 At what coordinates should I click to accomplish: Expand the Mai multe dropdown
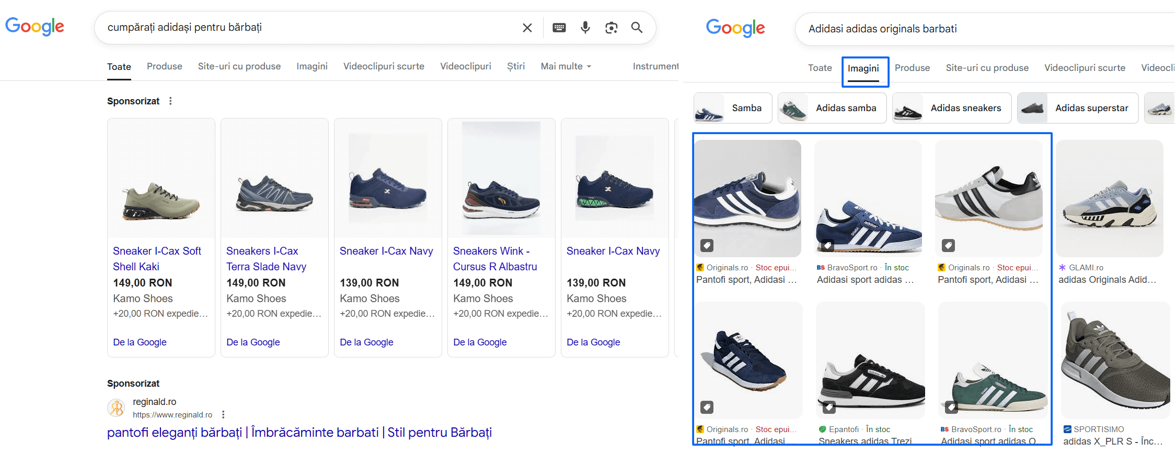pyautogui.click(x=566, y=66)
